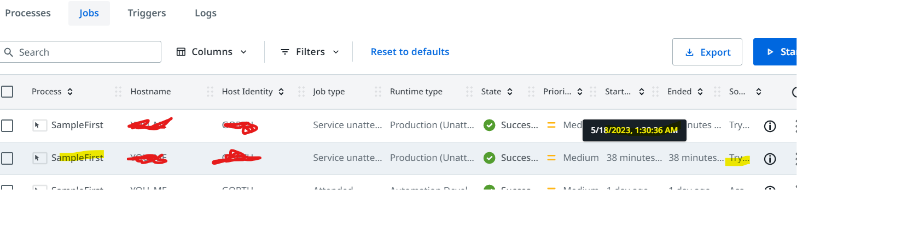
Task: Toggle the select-all checkbox in table header
Action: [7, 92]
